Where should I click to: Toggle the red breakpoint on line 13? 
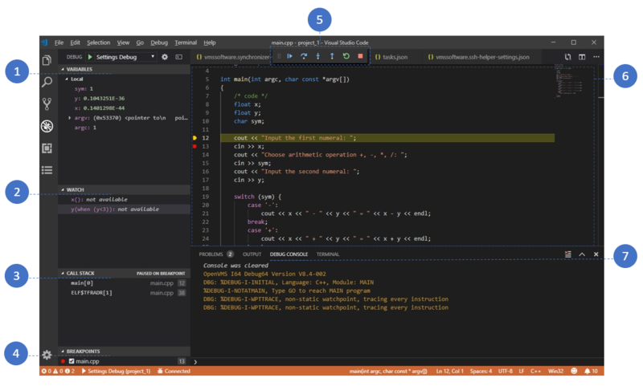coord(195,147)
